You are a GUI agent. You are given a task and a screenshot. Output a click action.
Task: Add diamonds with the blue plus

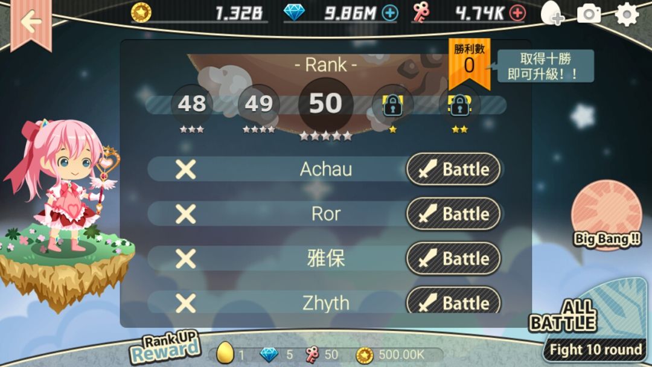(x=390, y=13)
